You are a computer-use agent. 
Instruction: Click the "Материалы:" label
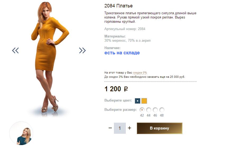click(115, 36)
